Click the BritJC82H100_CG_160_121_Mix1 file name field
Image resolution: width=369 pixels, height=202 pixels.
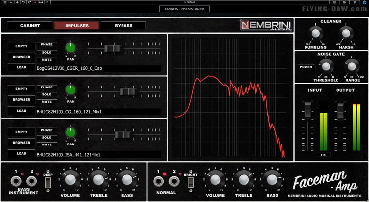coord(99,112)
